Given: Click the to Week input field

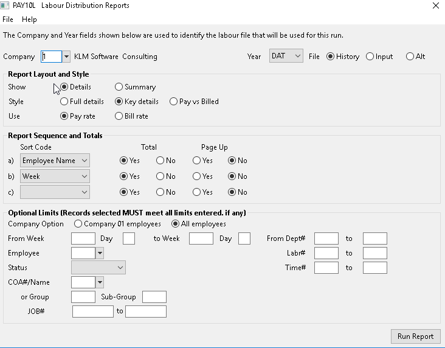Looking at the screenshot, I should tap(201, 238).
